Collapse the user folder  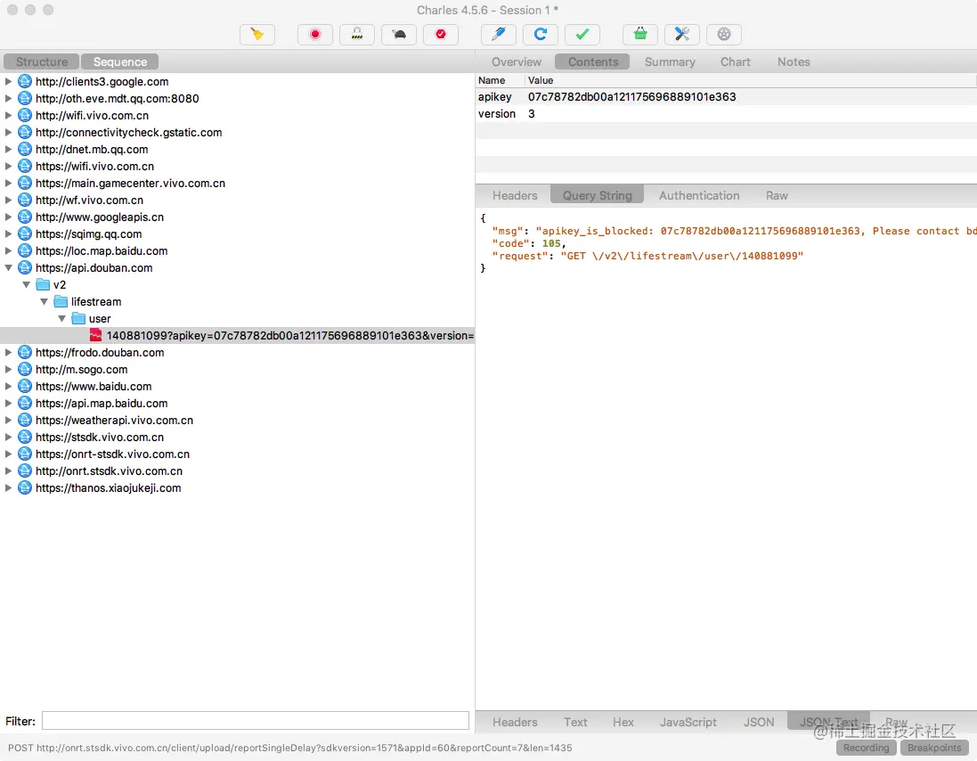[61, 318]
